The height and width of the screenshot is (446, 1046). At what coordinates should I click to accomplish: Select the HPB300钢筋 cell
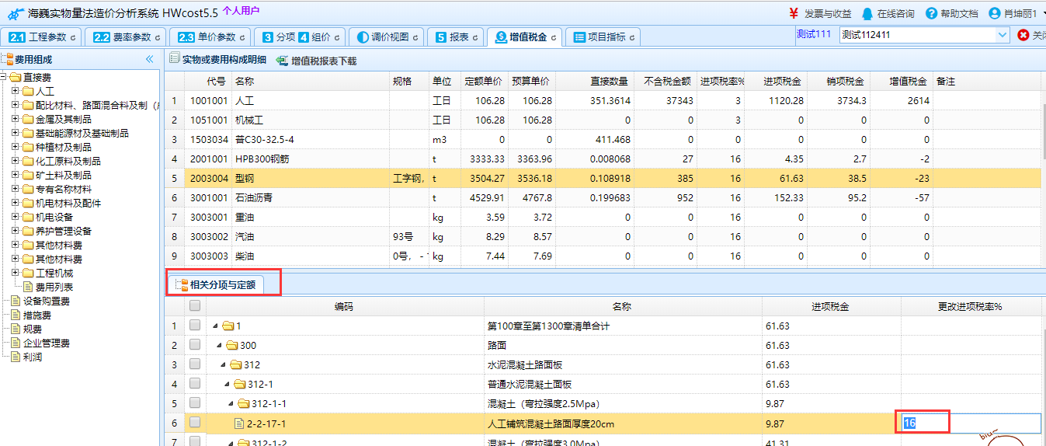click(x=311, y=159)
